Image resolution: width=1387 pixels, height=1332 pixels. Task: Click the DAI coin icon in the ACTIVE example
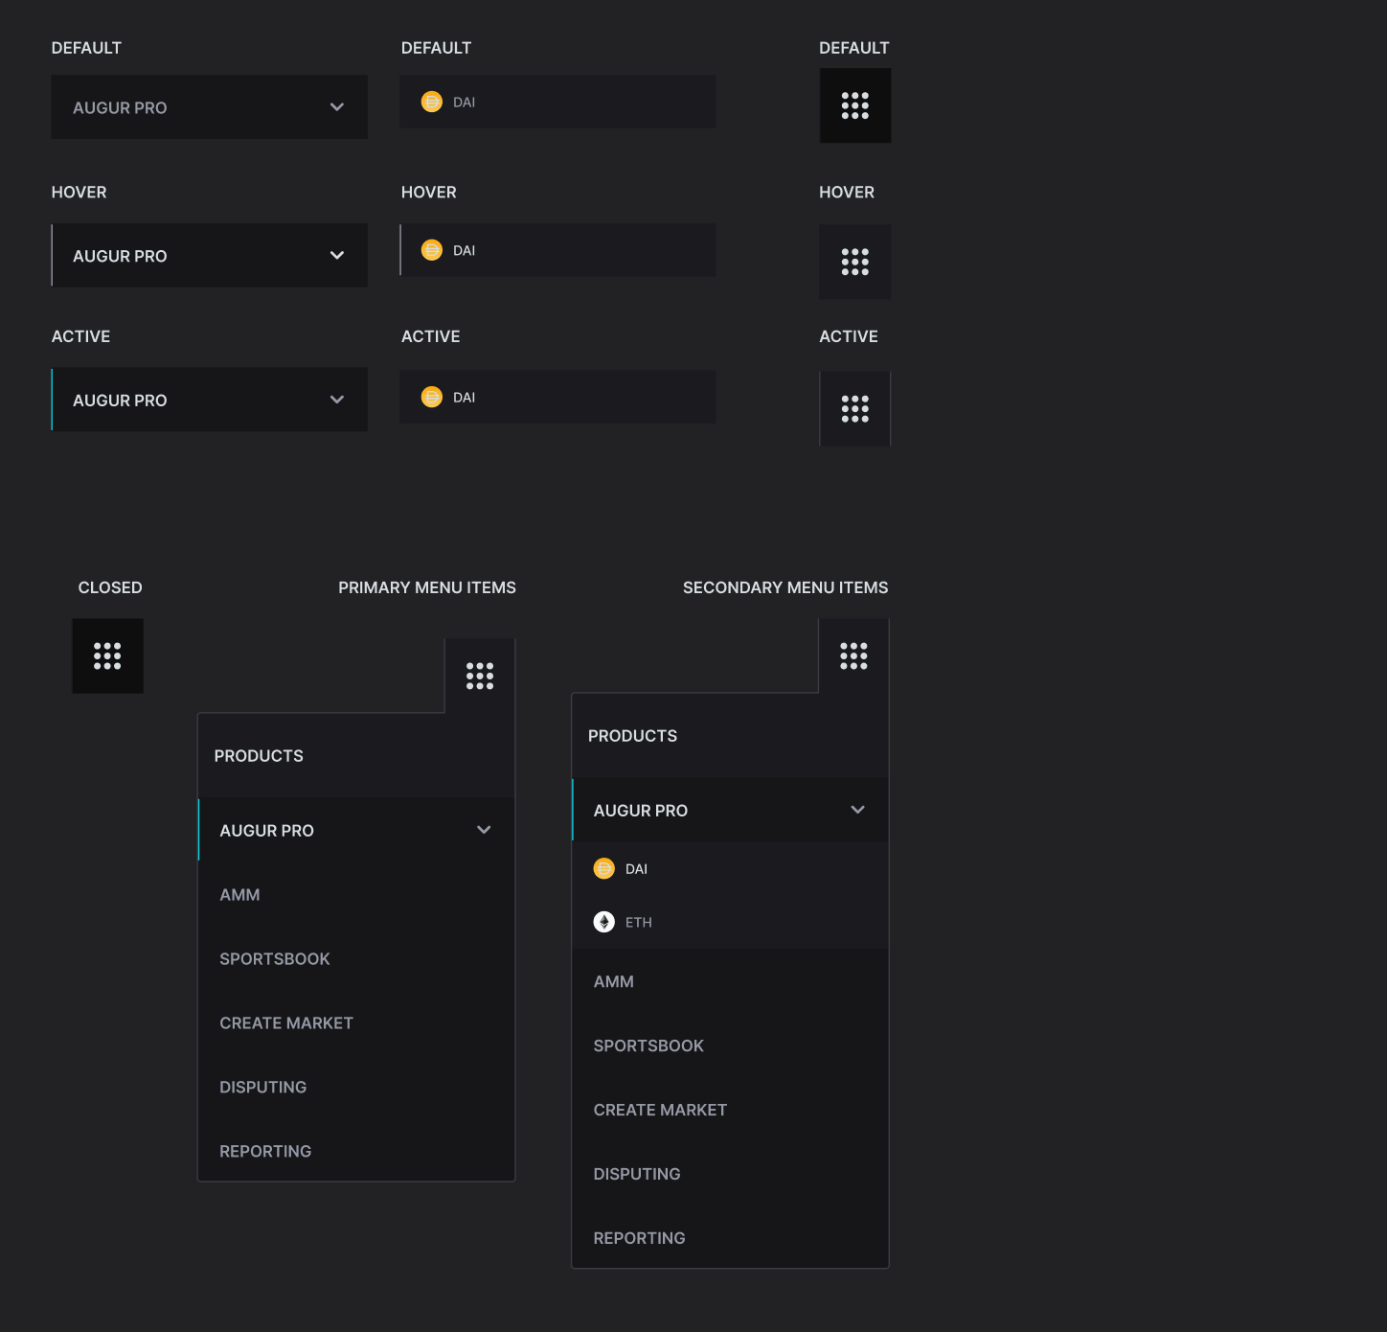pos(432,397)
